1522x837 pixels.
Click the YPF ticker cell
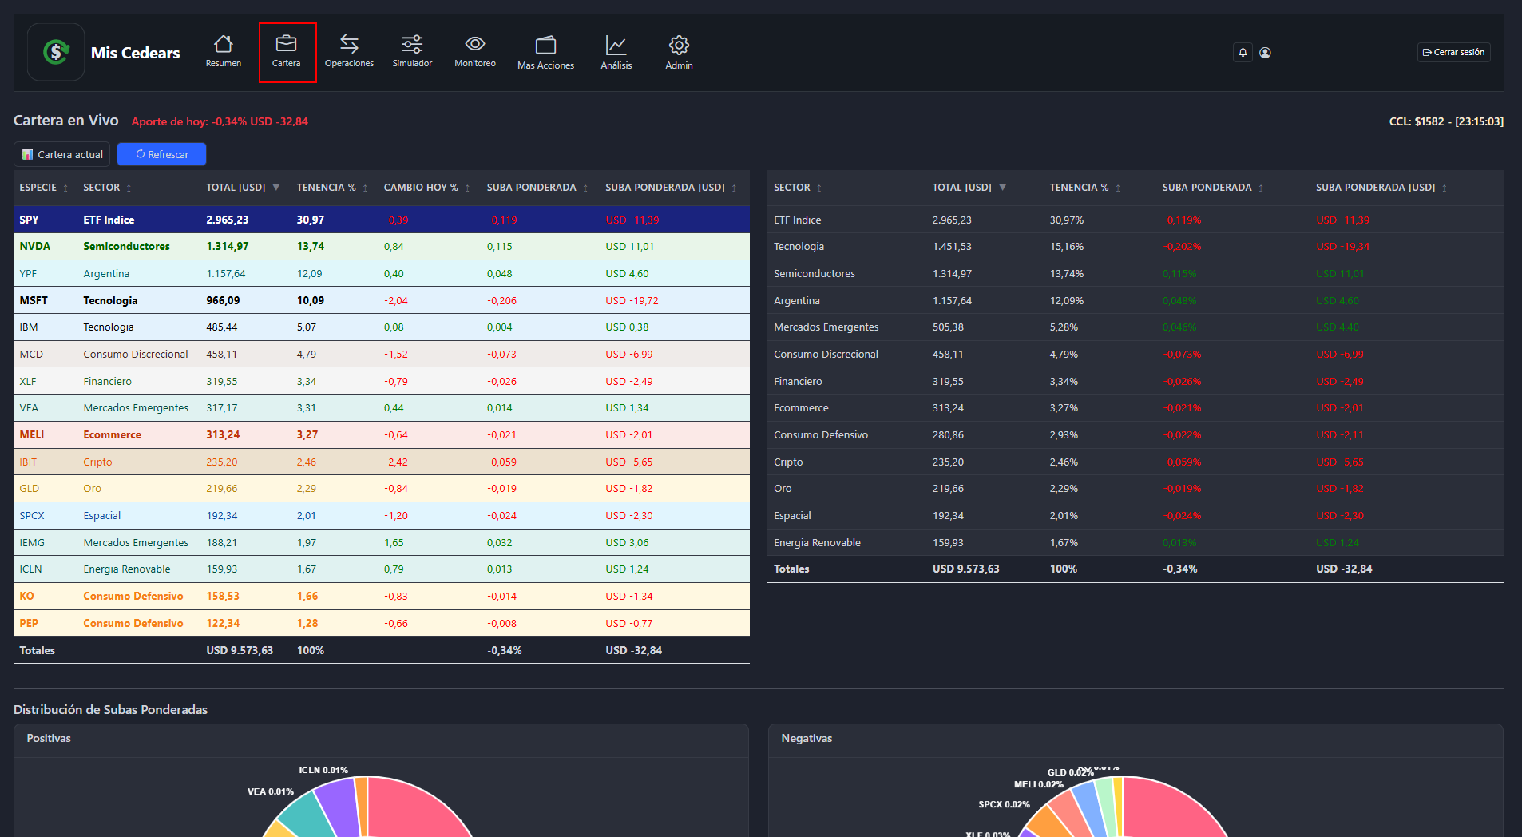point(28,273)
